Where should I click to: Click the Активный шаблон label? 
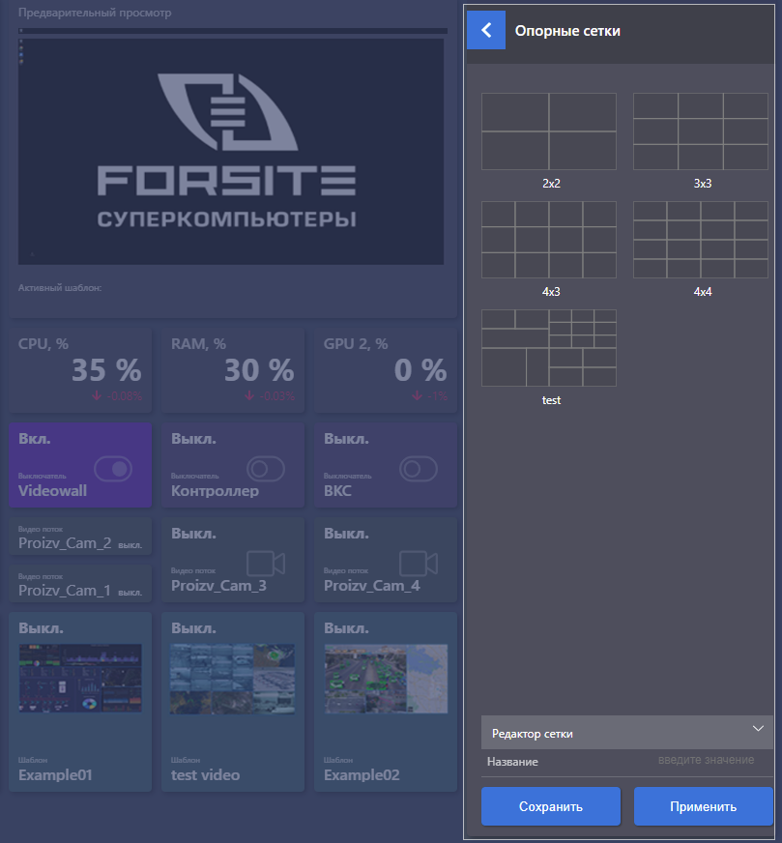coord(60,288)
